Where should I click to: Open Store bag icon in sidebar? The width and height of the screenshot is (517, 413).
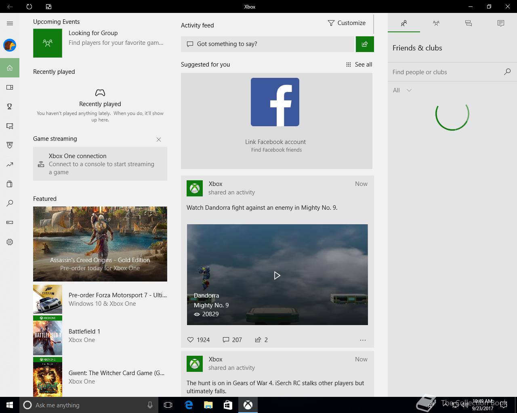(10, 184)
